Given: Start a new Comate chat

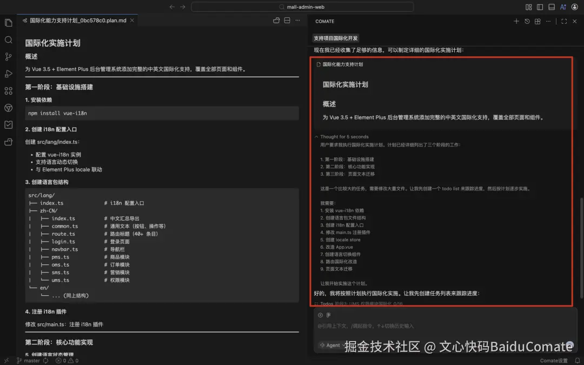Looking at the screenshot, I should pos(516,21).
